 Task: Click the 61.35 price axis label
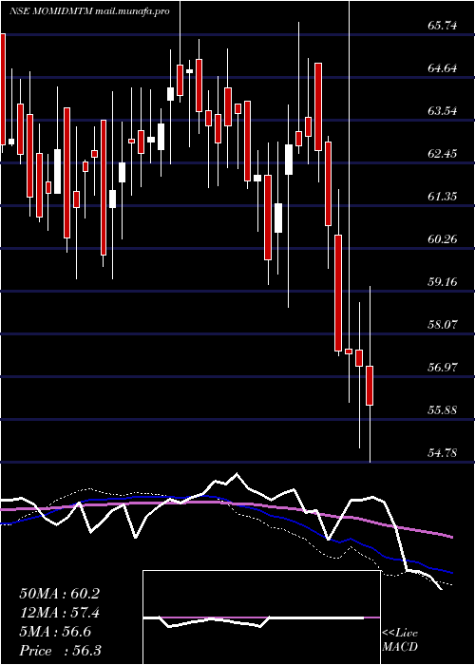tap(443, 197)
